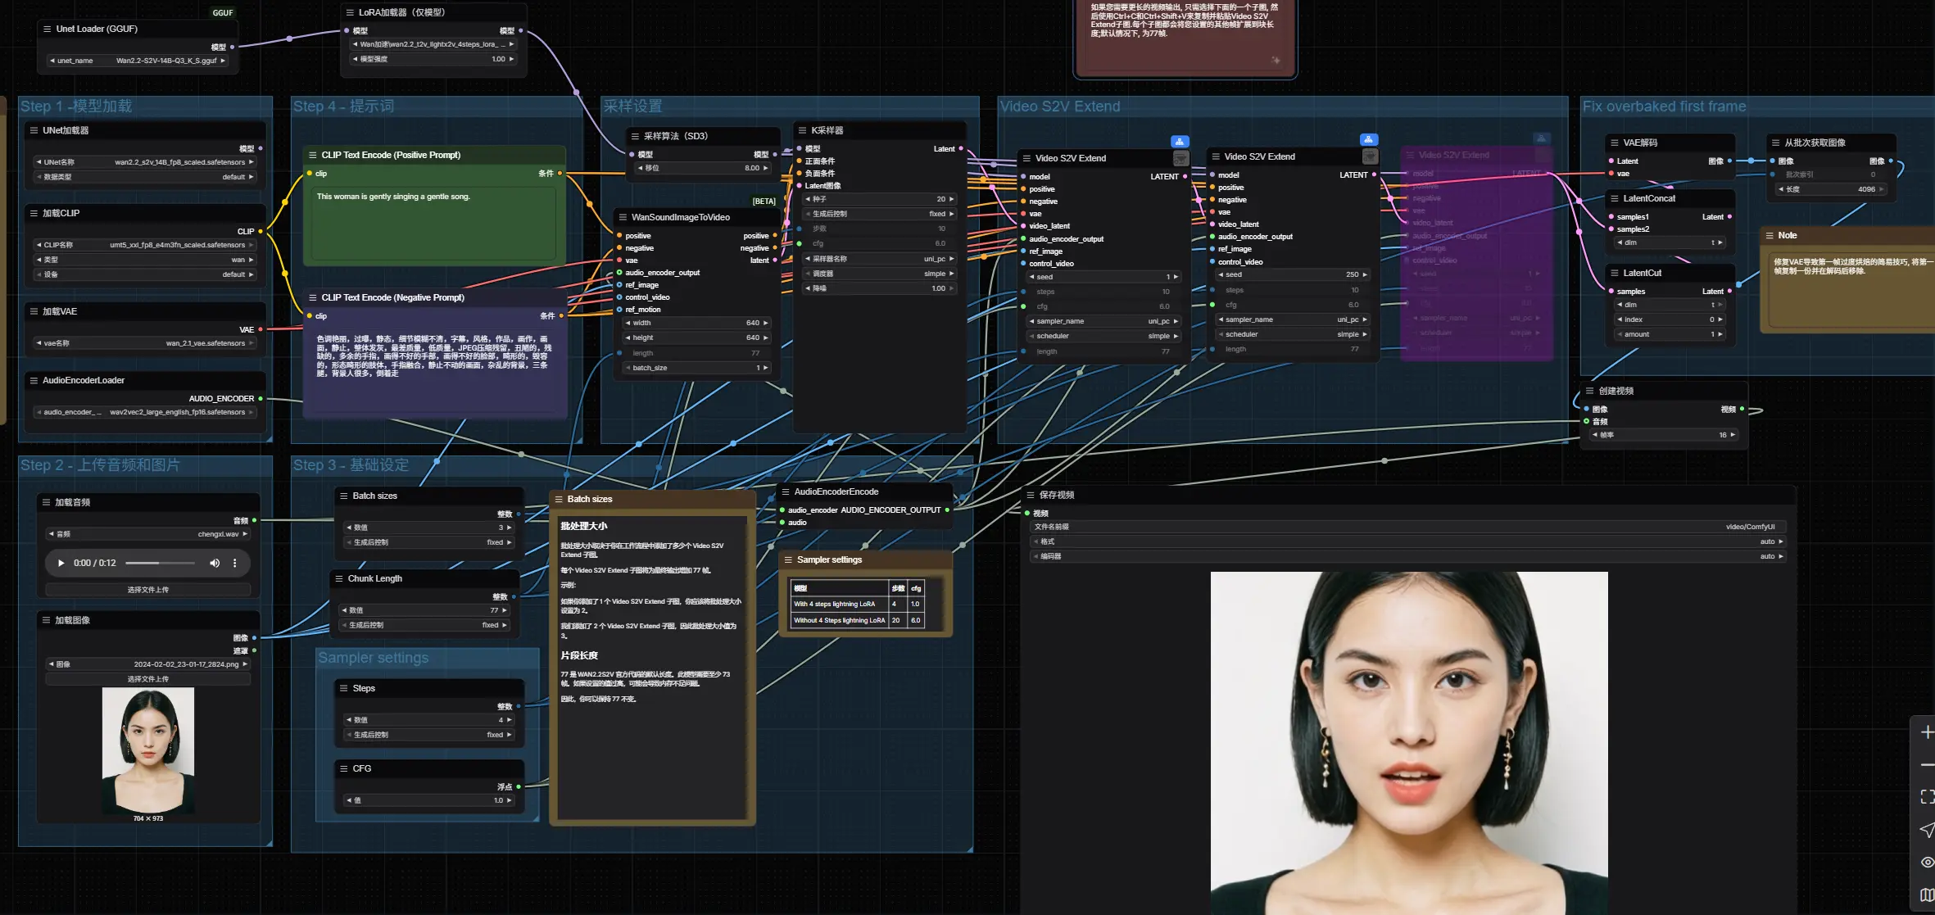Image resolution: width=1935 pixels, height=915 pixels.
Task: Click the portrait thumbnail in the 加载图像 node
Action: pos(147,750)
